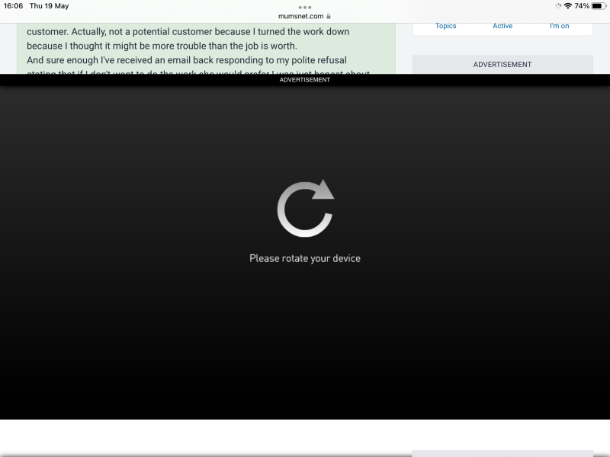Tap the padlock icon beside mumsnet.com
Viewport: 610px width, 457px height.
[329, 16]
